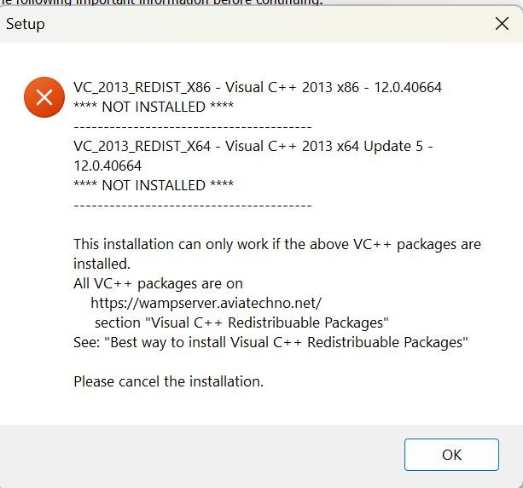This screenshot has width=523, height=488.
Task: Click the wampserver.aviatechno.net URL
Action: [x=206, y=303]
